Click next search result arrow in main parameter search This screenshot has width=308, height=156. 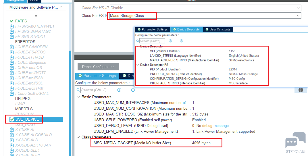[x=133, y=90]
